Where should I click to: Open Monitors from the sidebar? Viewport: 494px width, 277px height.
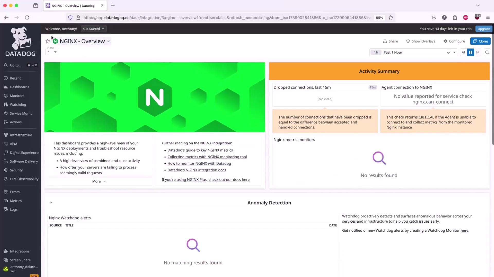point(17,96)
